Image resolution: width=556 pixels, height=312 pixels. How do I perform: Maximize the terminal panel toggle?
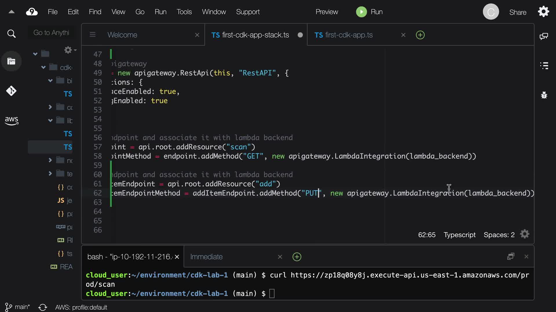(x=511, y=257)
